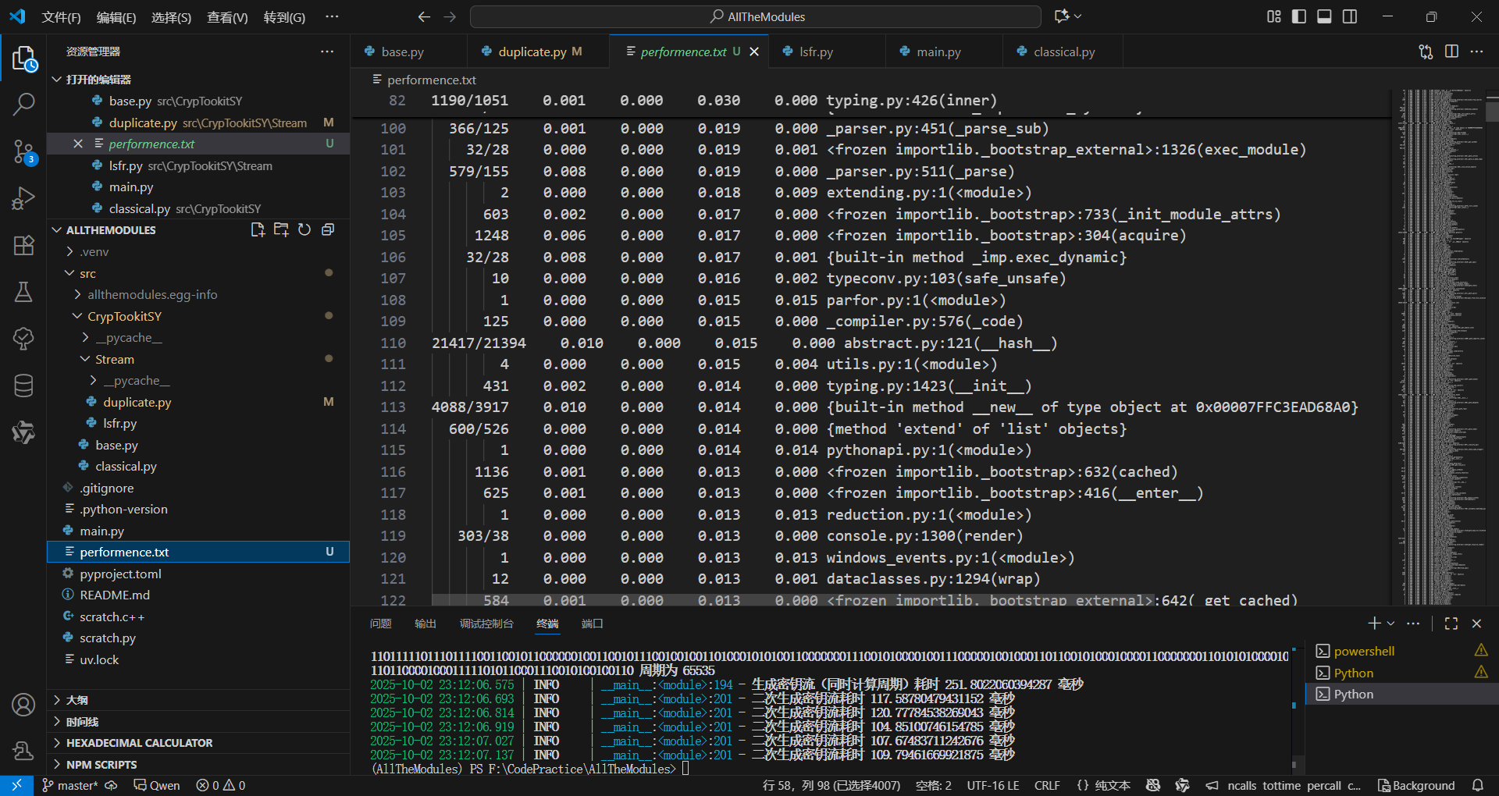1499x796 pixels.
Task: Open the Extensions view
Action: pos(23,245)
